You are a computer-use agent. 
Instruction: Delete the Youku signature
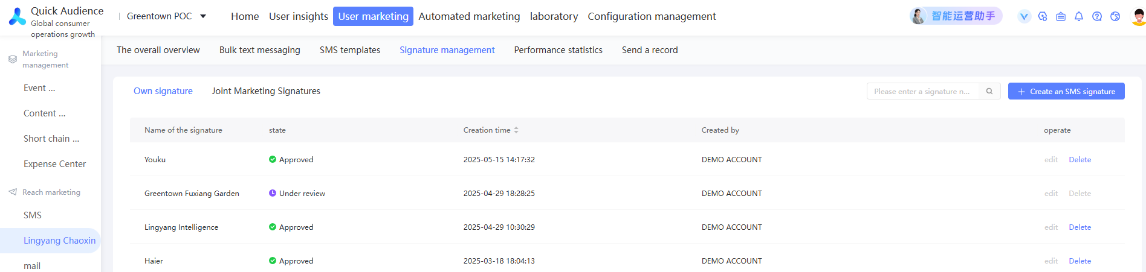pyautogui.click(x=1080, y=160)
